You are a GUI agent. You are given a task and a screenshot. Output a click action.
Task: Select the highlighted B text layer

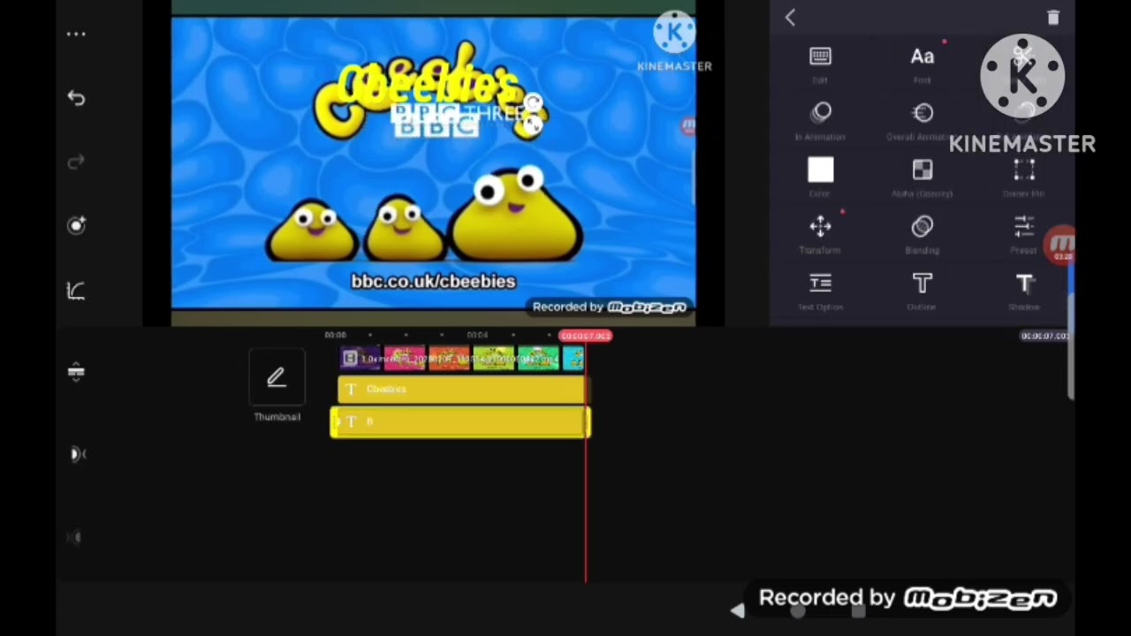tap(460, 422)
